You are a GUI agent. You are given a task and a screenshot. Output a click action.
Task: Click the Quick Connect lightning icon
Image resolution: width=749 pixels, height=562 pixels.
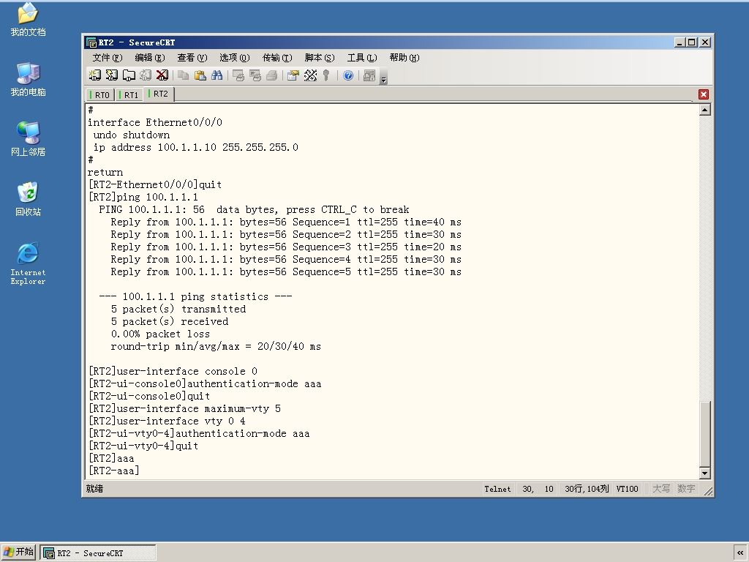(112, 75)
